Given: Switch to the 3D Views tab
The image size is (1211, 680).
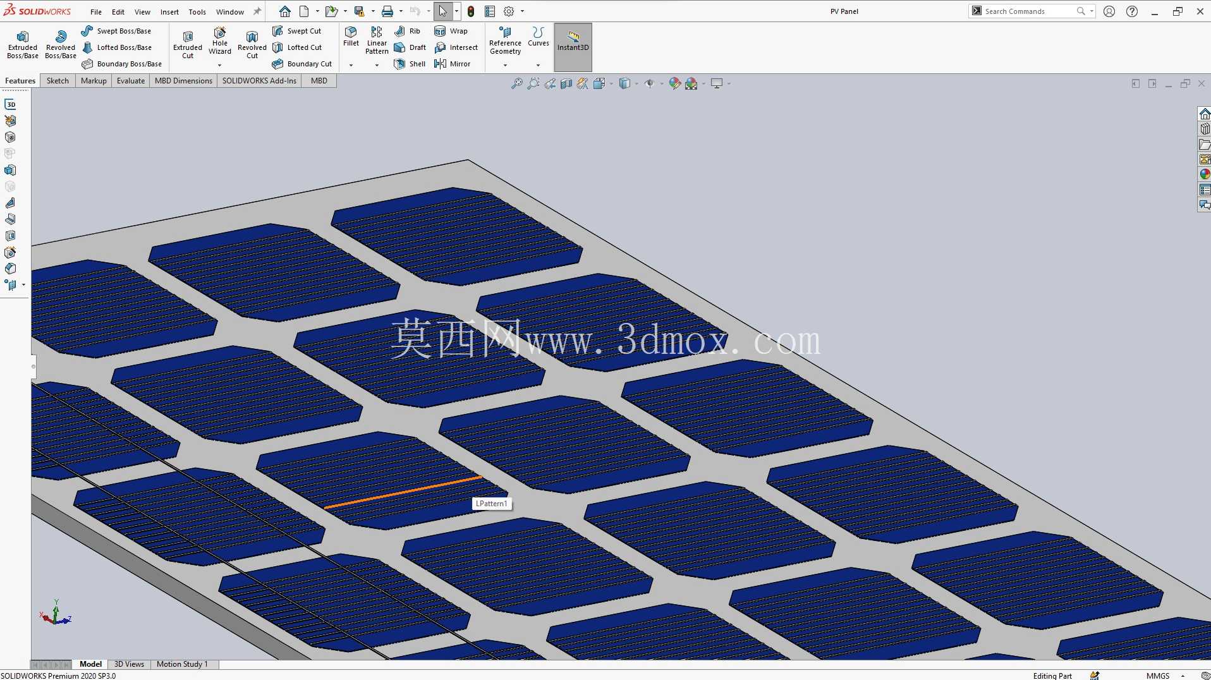Looking at the screenshot, I should (x=129, y=664).
